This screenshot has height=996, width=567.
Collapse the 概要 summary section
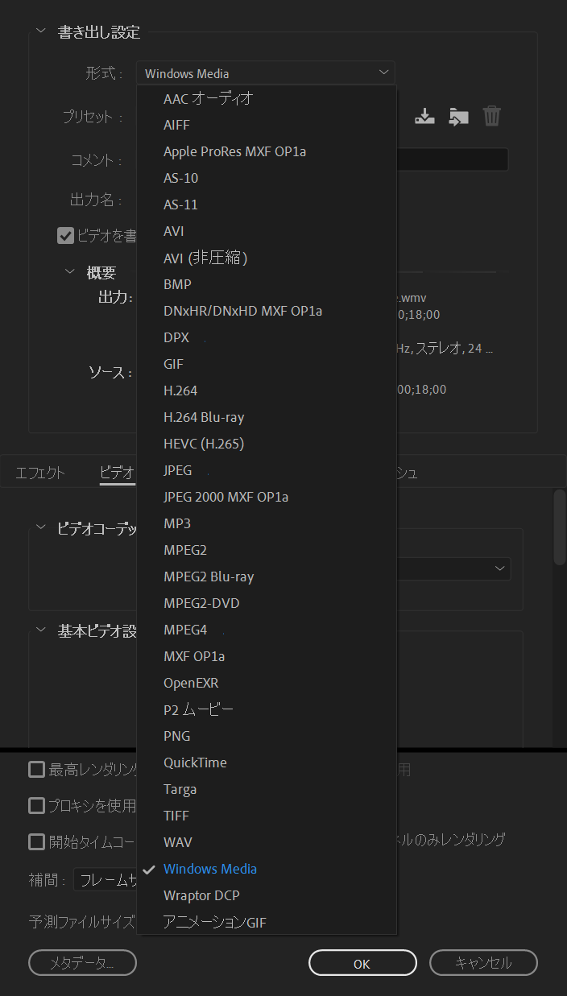click(x=70, y=272)
